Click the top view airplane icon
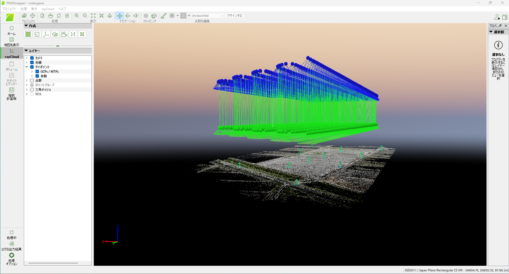 click(x=110, y=16)
